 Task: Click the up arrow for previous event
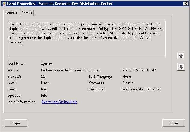coord(181,56)
